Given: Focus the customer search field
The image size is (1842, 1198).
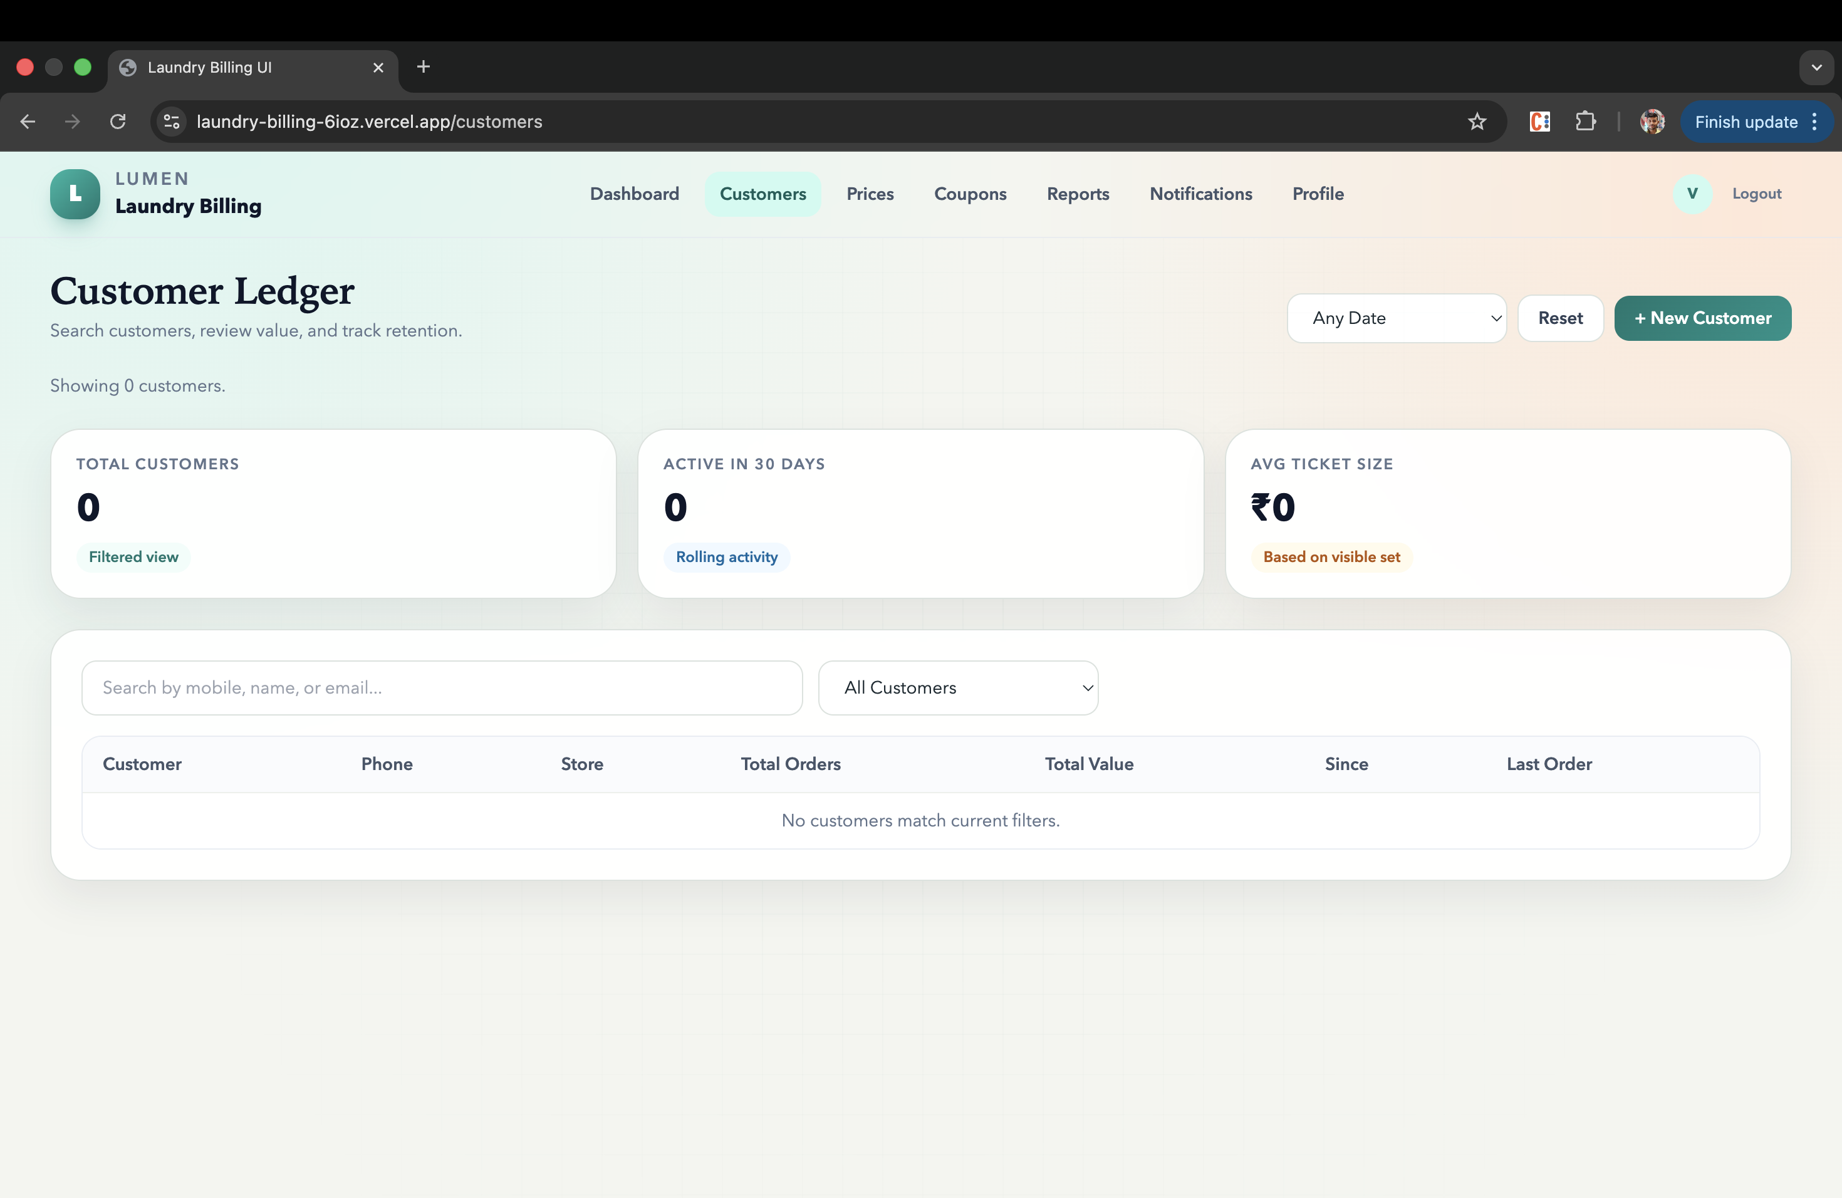Looking at the screenshot, I should (441, 688).
